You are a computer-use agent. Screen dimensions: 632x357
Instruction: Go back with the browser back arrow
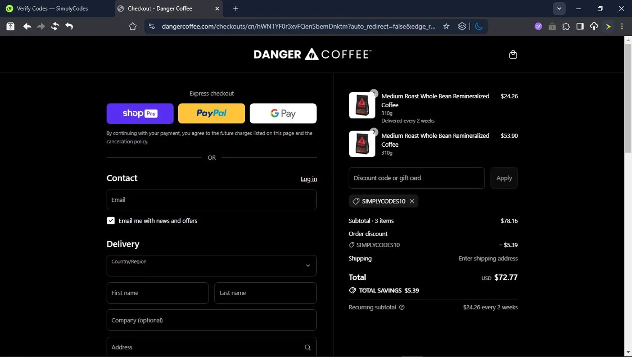27,26
